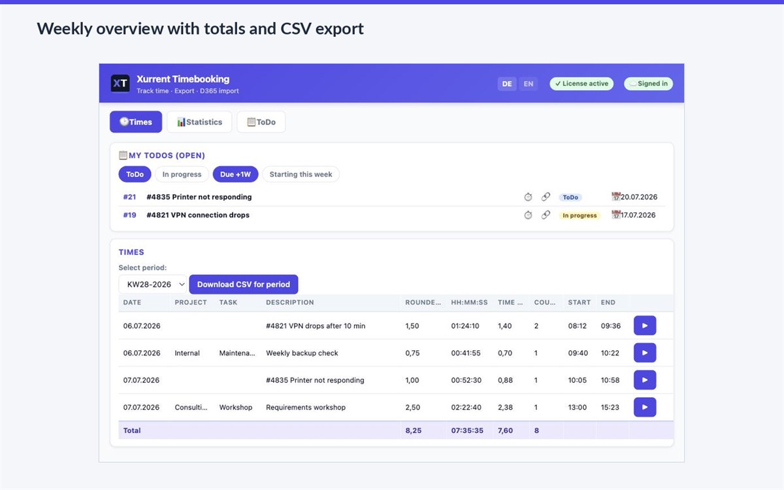Screen dimensions: 784x490
Task: Click calendar icon next to 17.07.2026
Action: (615, 215)
